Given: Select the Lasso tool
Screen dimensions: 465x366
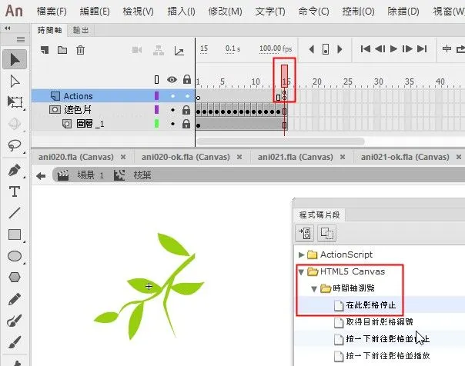Looking at the screenshot, I should 15,145.
